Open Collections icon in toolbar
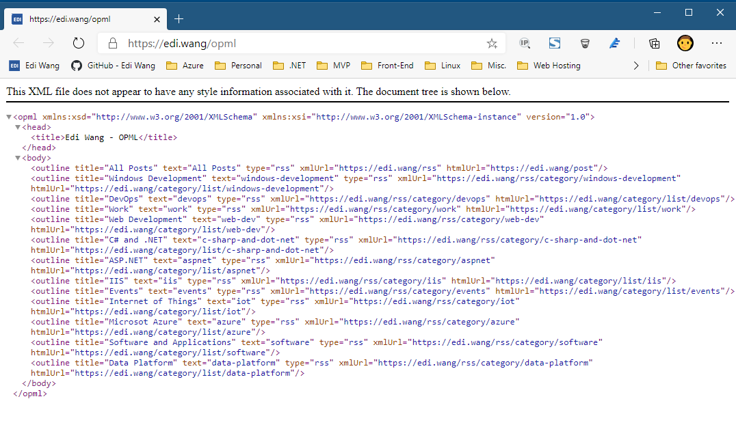The width and height of the screenshot is (736, 427). pyautogui.click(x=655, y=44)
